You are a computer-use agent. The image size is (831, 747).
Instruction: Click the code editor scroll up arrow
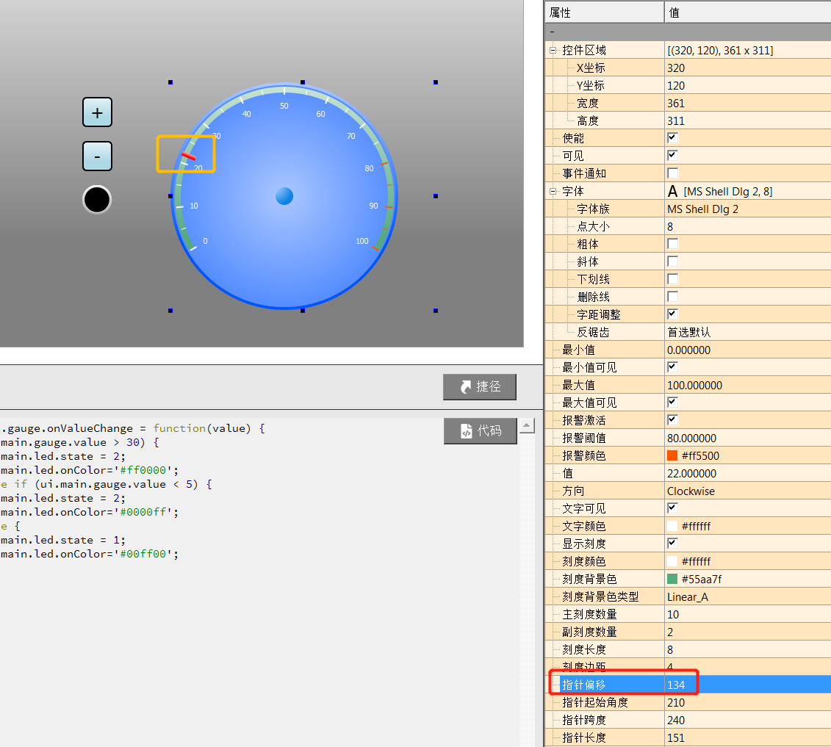tap(527, 425)
